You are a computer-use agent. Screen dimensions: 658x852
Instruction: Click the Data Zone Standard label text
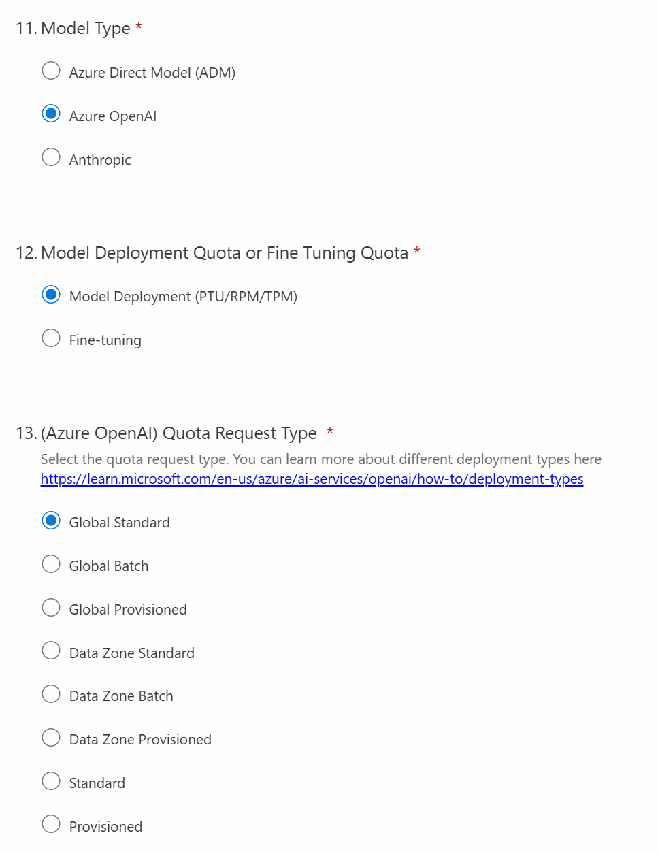point(132,653)
